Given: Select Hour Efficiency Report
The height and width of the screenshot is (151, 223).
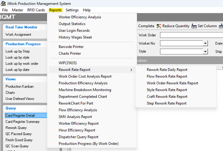Looking at the screenshot, I should click(x=77, y=130).
